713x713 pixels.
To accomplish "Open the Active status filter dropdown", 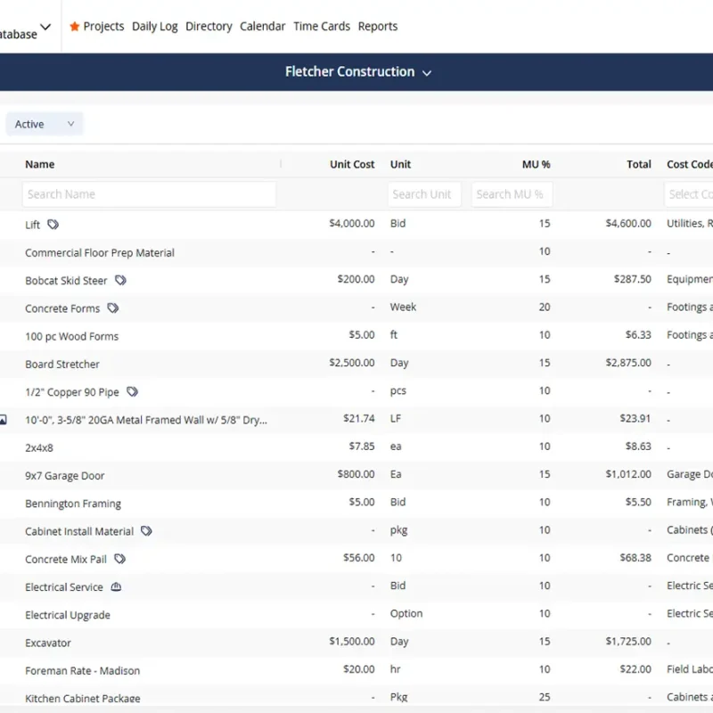I will 44,124.
